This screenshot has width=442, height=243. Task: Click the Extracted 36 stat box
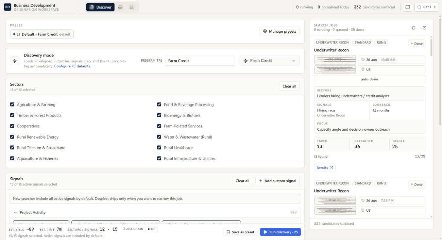coord(369,144)
